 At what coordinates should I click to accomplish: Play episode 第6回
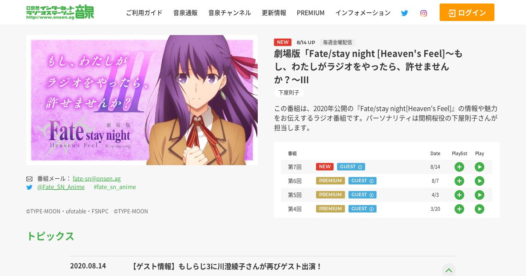pos(480,181)
